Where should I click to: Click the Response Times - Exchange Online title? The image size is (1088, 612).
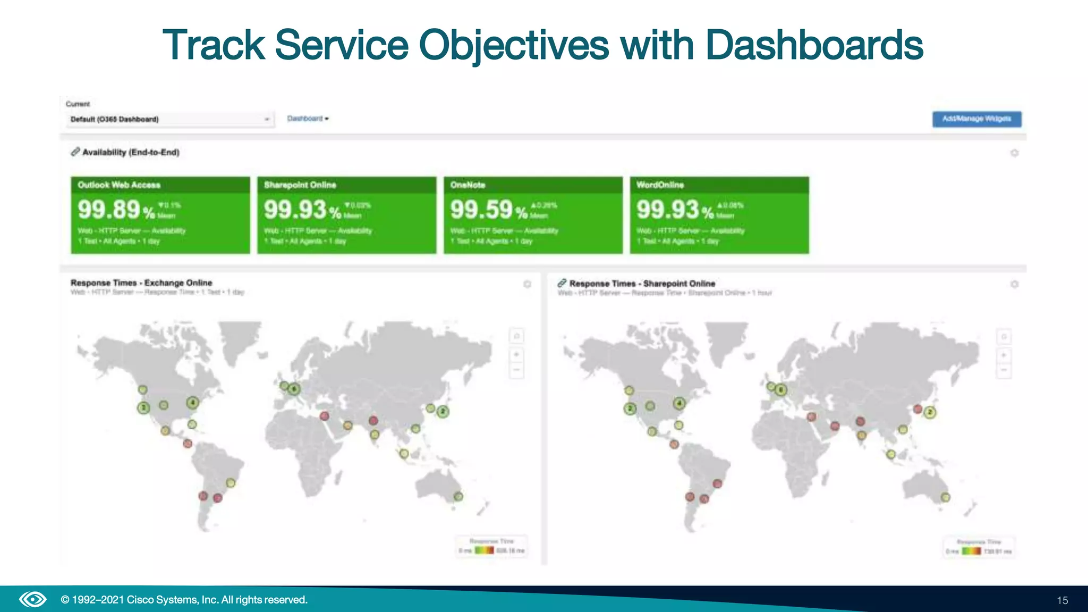click(141, 283)
